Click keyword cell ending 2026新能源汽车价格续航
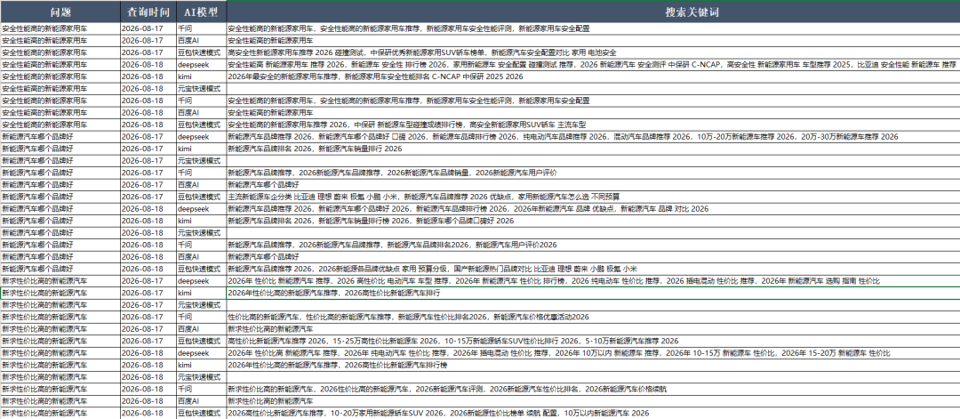 593,389
